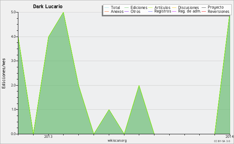This screenshot has height=144, width=234.
Task: Click the red line swatch beside Reversiones
Action: [x=204, y=11]
